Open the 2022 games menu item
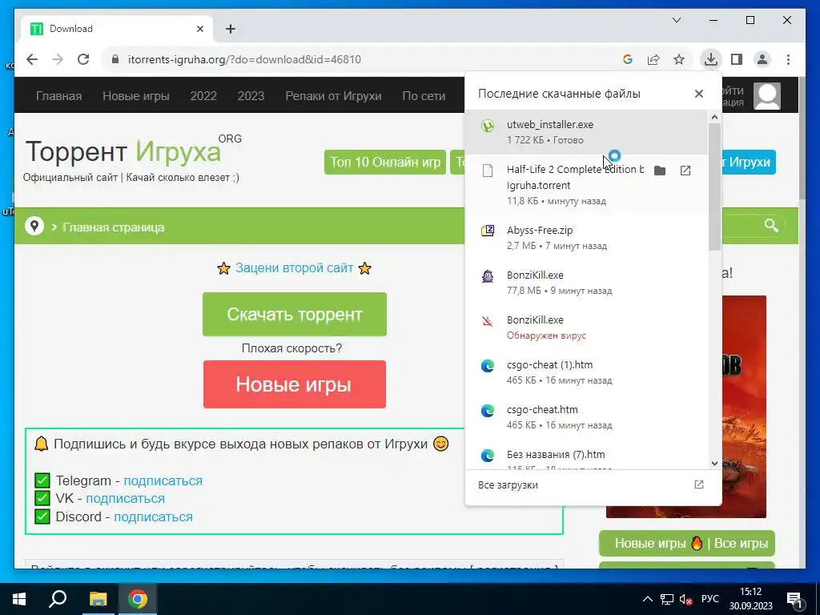Image resolution: width=820 pixels, height=615 pixels. (x=203, y=96)
